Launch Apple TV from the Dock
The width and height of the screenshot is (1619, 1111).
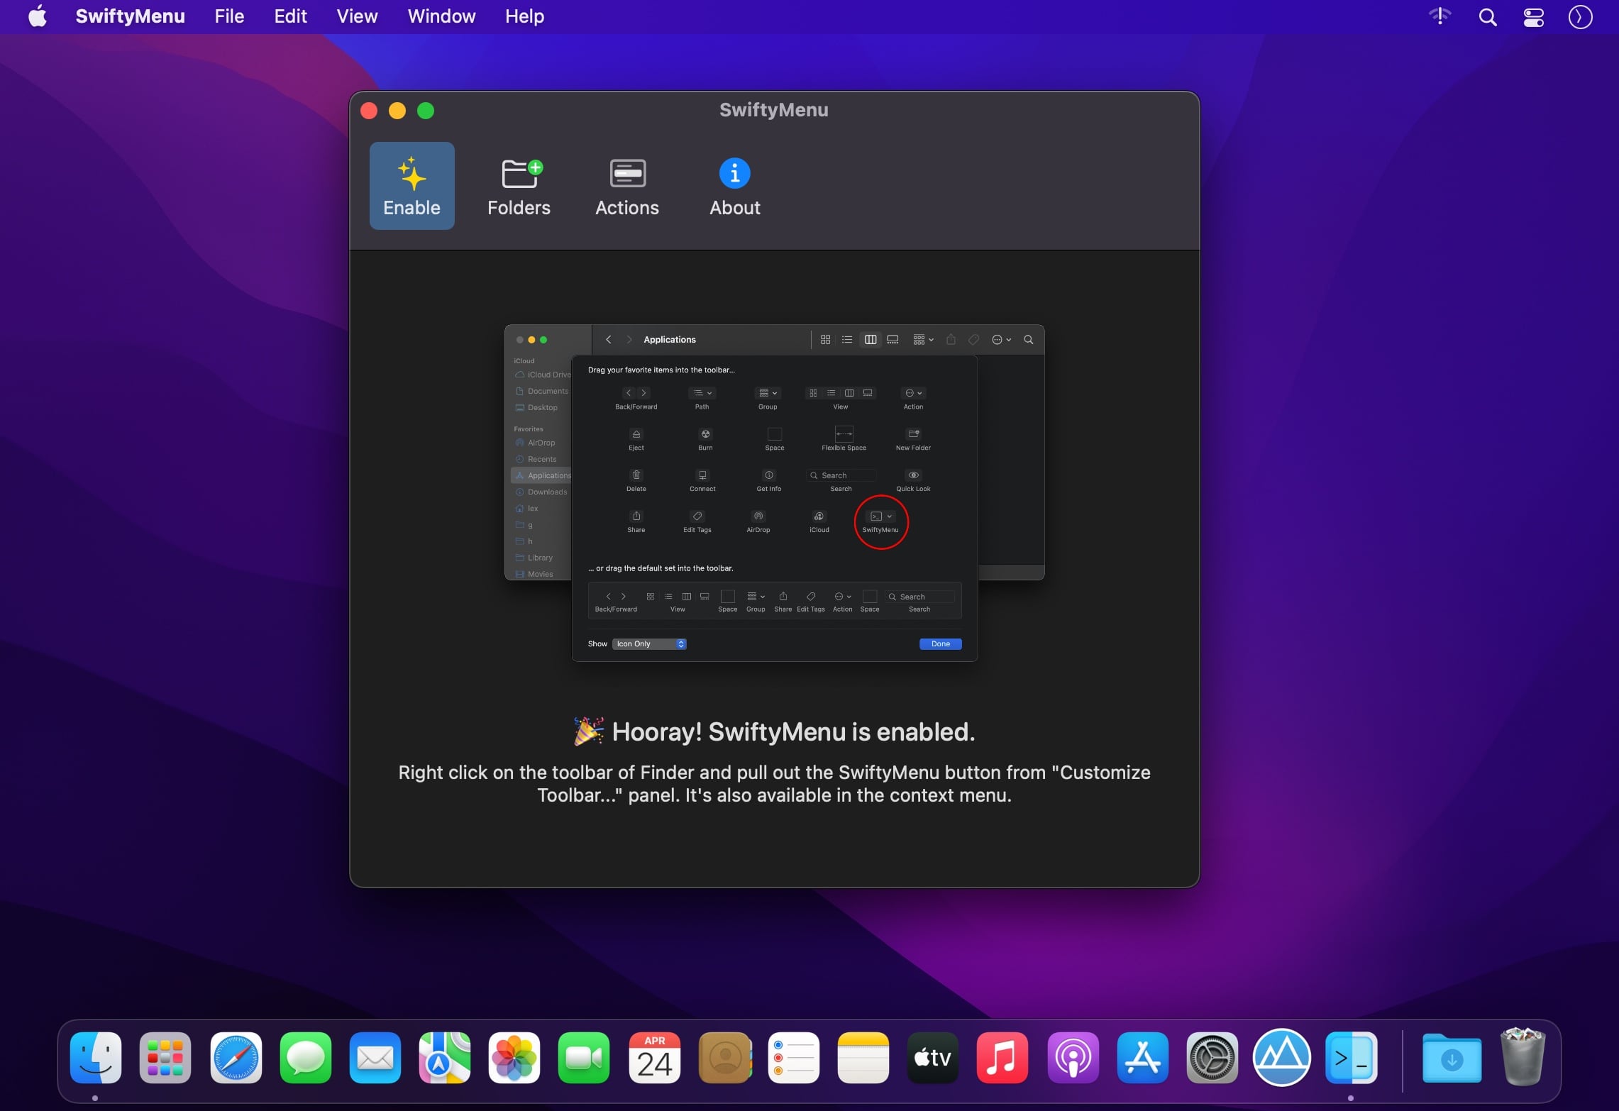coord(932,1058)
